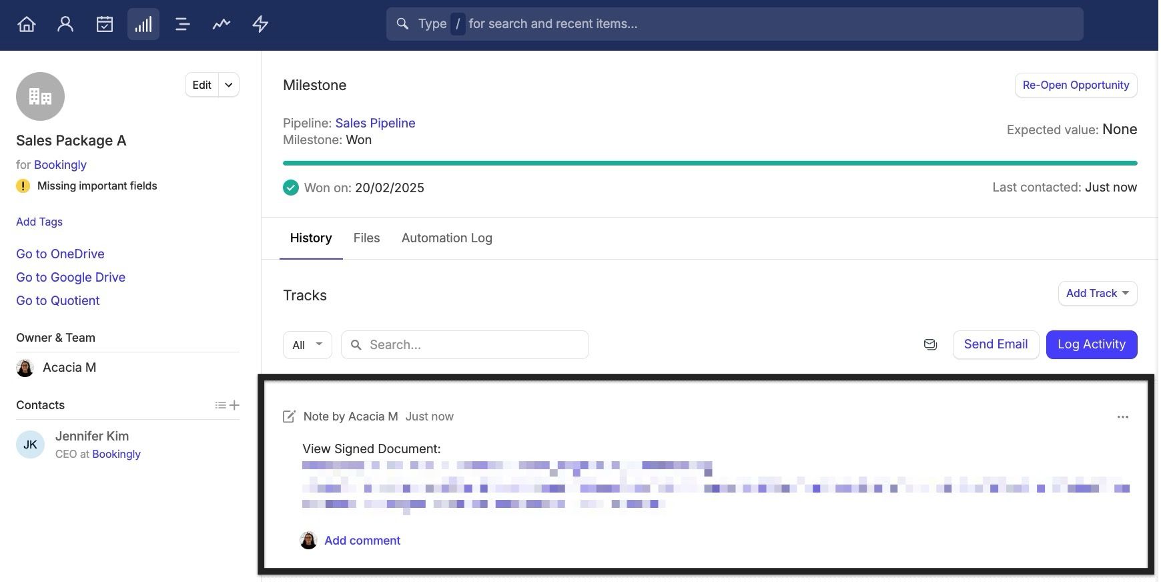The width and height of the screenshot is (1161, 582).
Task: Click the Send Email button
Action: [996, 344]
